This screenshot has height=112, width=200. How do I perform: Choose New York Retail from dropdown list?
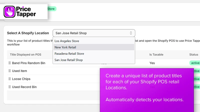pos(94,47)
